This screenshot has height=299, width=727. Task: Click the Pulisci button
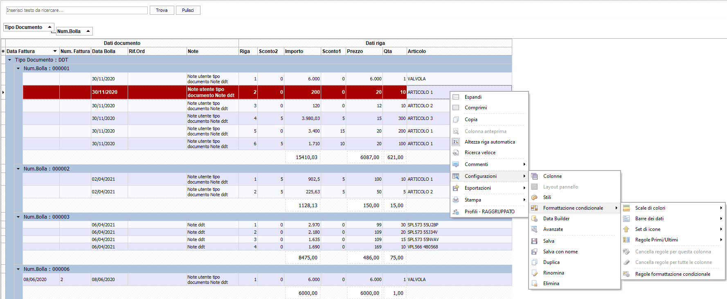coord(188,10)
